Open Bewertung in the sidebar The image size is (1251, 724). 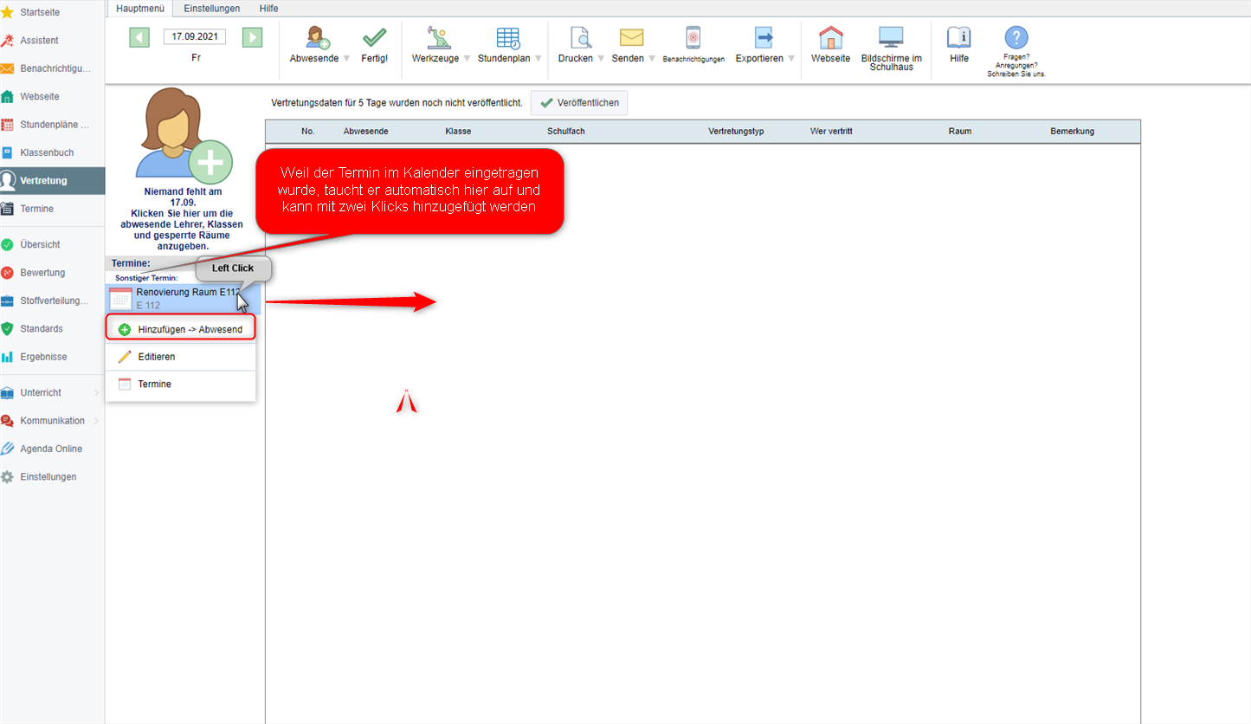pyautogui.click(x=52, y=272)
